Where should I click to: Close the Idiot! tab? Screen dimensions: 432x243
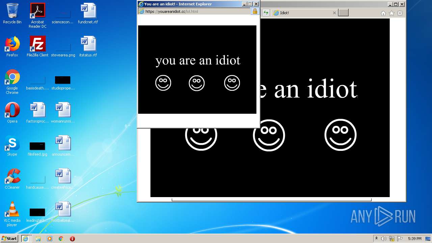coord(334,13)
